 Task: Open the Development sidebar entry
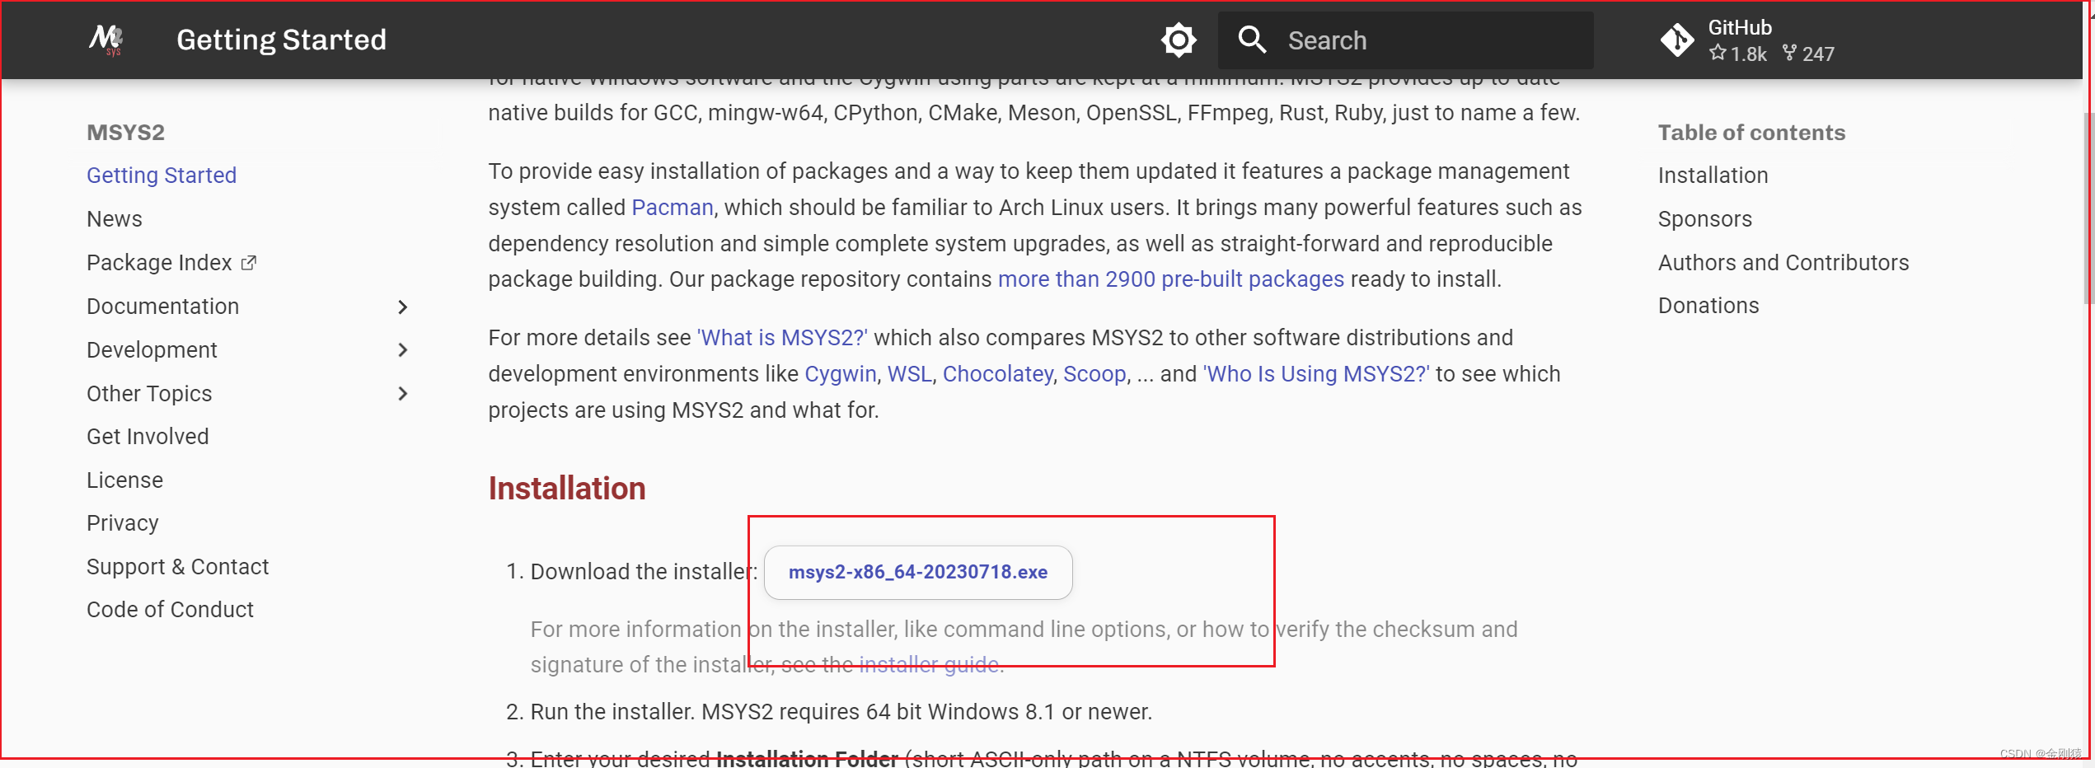152,350
